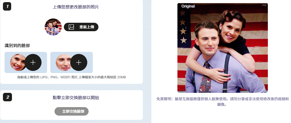
Task: Click the 上傳您想更改臉部的照片 title
Action: pyautogui.click(x=76, y=7)
